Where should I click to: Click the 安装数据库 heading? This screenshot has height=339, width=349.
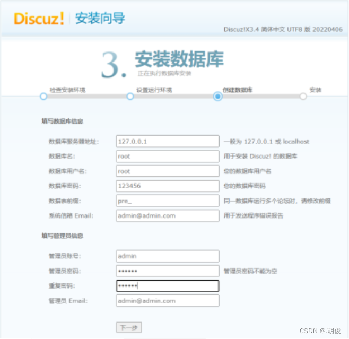click(179, 59)
